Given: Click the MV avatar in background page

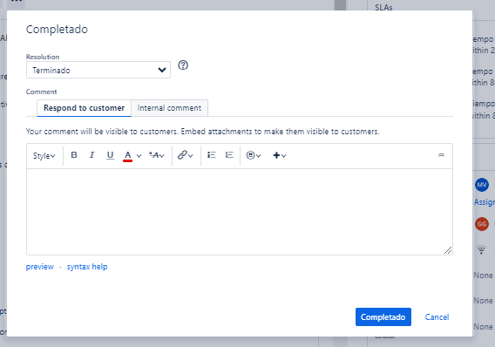Looking at the screenshot, I should (x=482, y=185).
